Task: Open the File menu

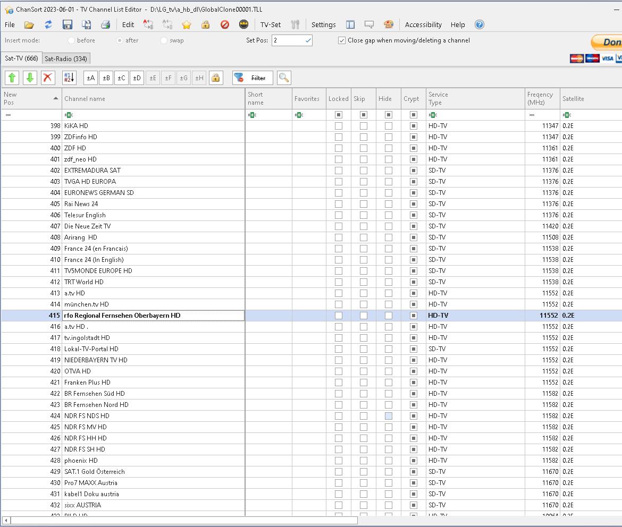Action: [10, 24]
